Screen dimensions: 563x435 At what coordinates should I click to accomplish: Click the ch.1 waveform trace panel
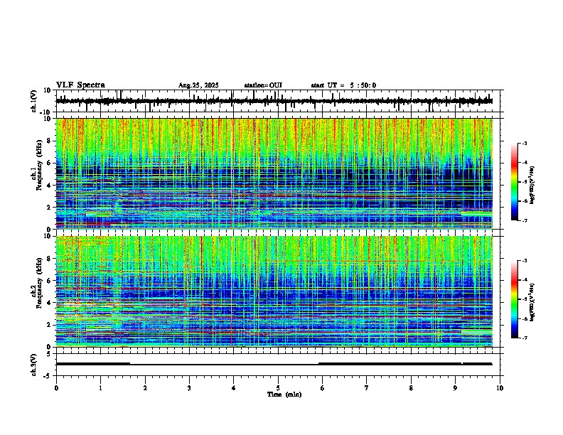coord(278,101)
